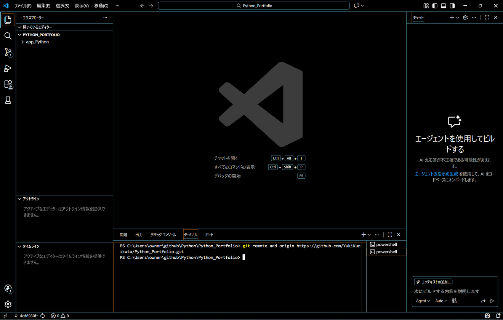This screenshot has width=503, height=320.
Task: Click the sync changes icon in status bar
Action: [x=43, y=316]
